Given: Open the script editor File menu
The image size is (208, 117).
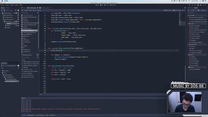Looking at the screenshot, I should 22,10.
